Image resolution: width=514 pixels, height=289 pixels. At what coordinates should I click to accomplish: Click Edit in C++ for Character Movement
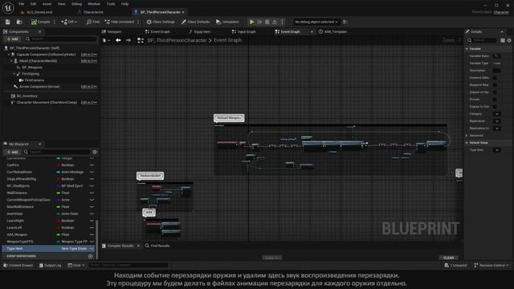click(x=89, y=103)
